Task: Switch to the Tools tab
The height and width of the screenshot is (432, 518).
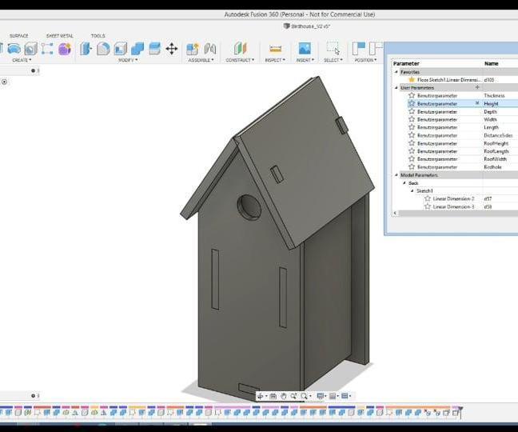Action: (98, 36)
